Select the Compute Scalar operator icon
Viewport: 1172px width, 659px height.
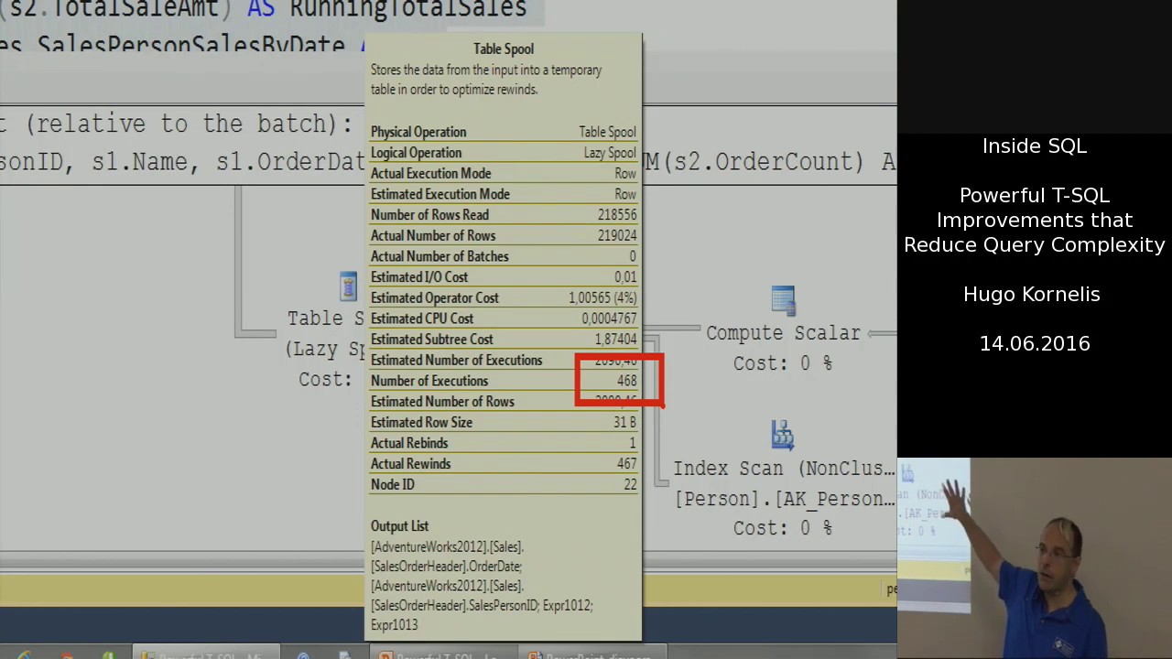click(783, 300)
